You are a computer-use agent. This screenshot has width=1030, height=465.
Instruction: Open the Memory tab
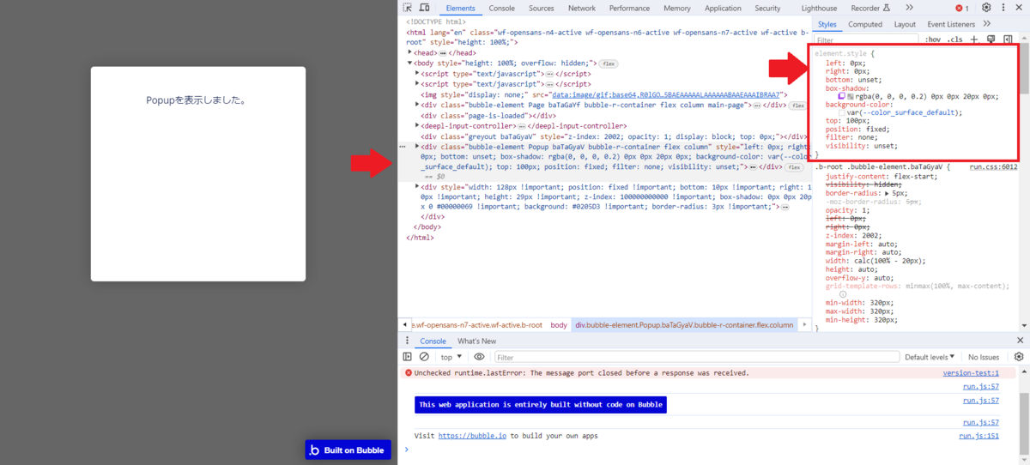point(677,8)
